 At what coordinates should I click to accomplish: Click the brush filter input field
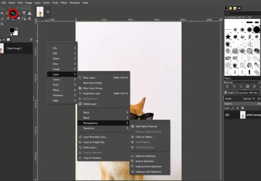pos(243,13)
